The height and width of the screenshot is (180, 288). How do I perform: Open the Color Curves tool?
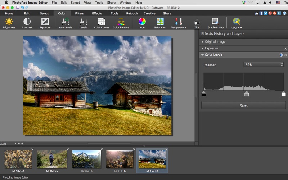click(x=102, y=22)
